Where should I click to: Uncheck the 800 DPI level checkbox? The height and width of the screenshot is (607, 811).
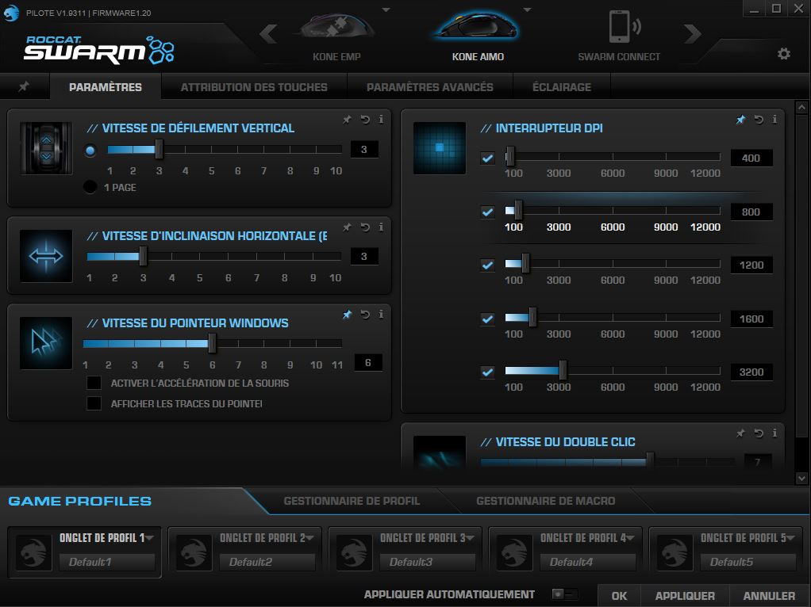tap(487, 212)
